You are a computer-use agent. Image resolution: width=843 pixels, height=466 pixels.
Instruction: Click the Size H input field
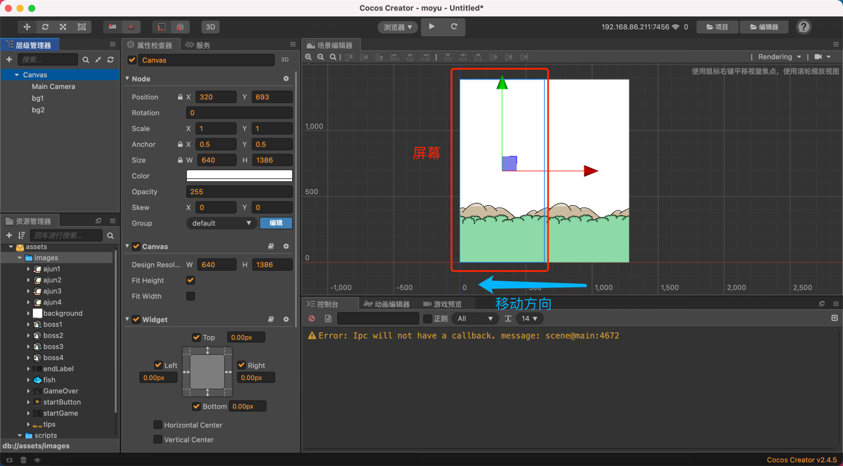coord(272,160)
